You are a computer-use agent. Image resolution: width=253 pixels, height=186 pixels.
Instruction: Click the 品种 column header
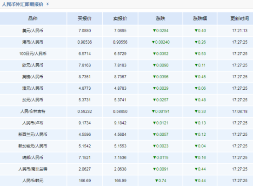click(x=33, y=19)
